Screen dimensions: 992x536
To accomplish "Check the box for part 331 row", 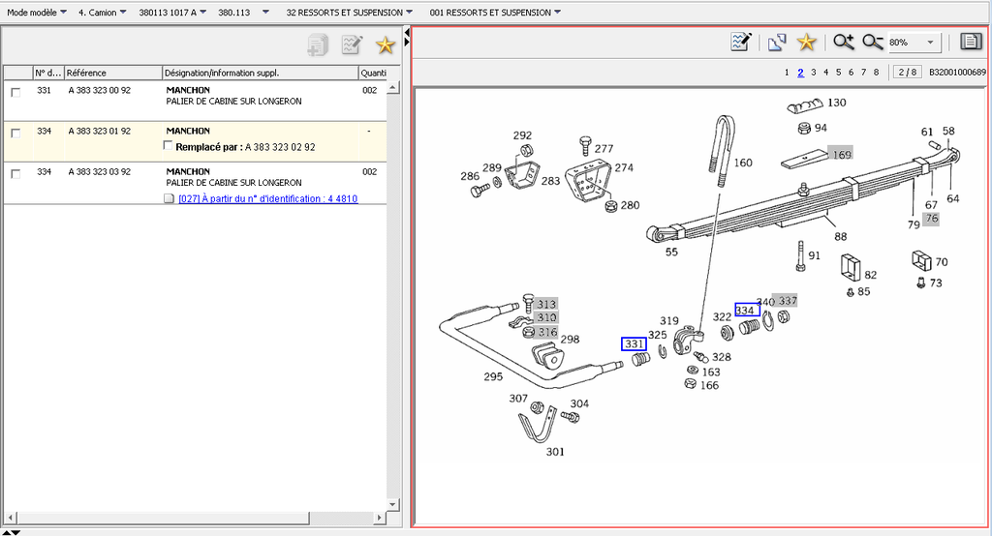I will [x=15, y=92].
